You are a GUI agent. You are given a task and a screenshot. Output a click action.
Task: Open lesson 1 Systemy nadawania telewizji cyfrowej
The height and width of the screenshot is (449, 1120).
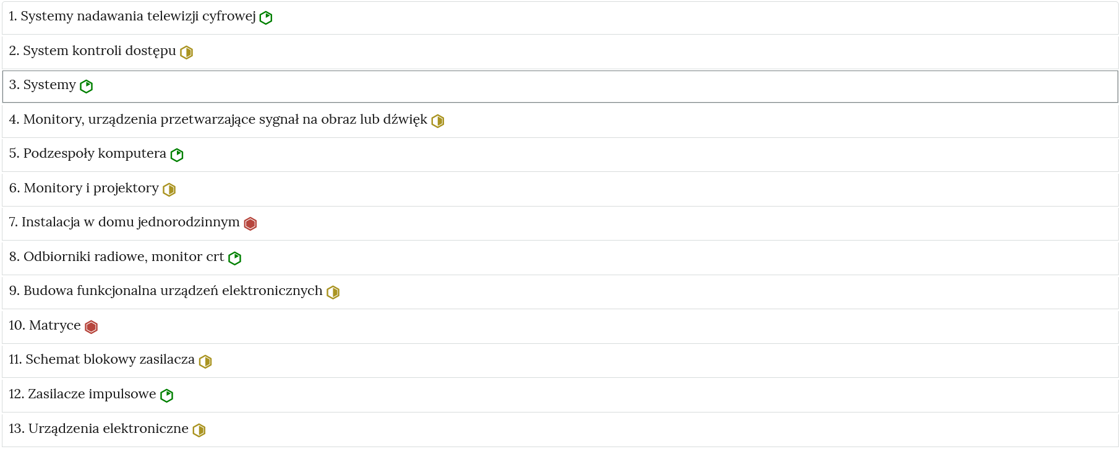(x=560, y=17)
